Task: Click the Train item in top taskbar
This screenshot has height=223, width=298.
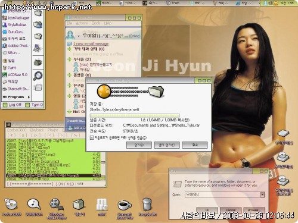Action: click(173, 3)
